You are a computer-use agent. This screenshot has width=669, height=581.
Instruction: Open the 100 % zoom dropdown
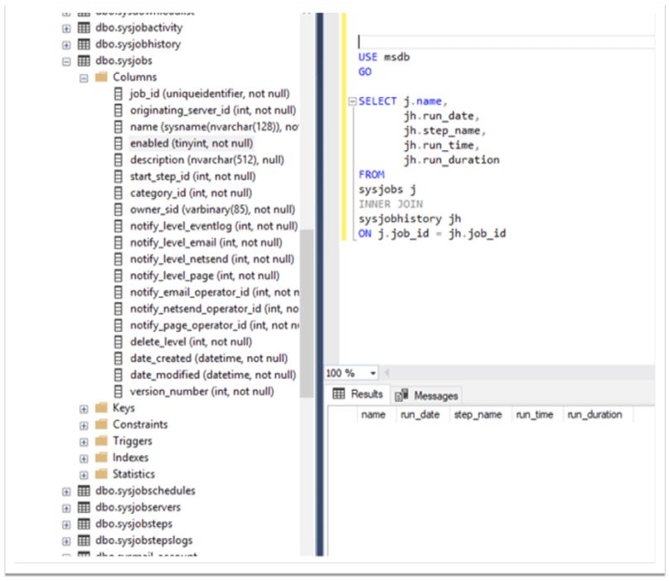click(373, 373)
